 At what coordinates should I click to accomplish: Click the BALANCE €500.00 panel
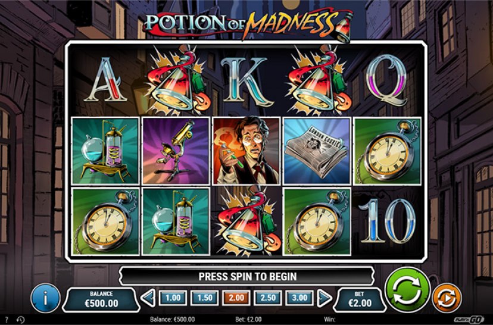[101, 299]
